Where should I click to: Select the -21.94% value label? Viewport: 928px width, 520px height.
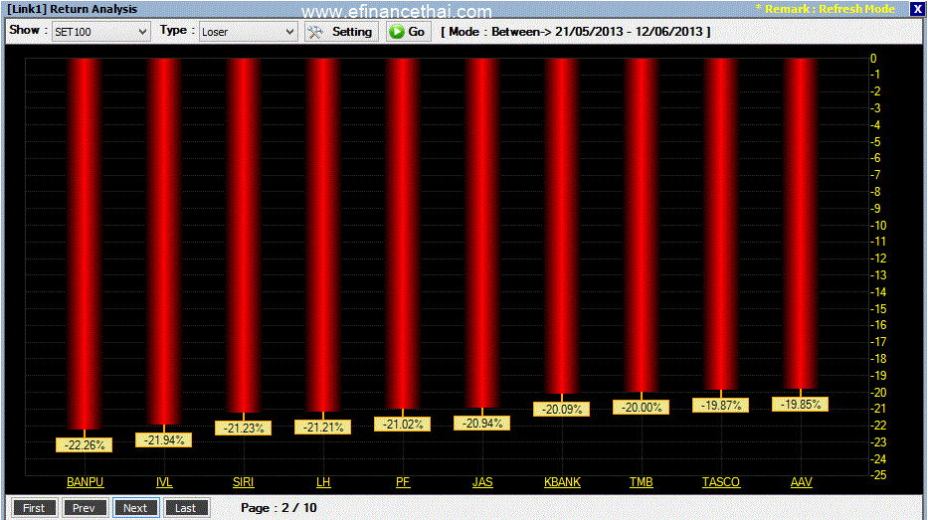(x=164, y=440)
